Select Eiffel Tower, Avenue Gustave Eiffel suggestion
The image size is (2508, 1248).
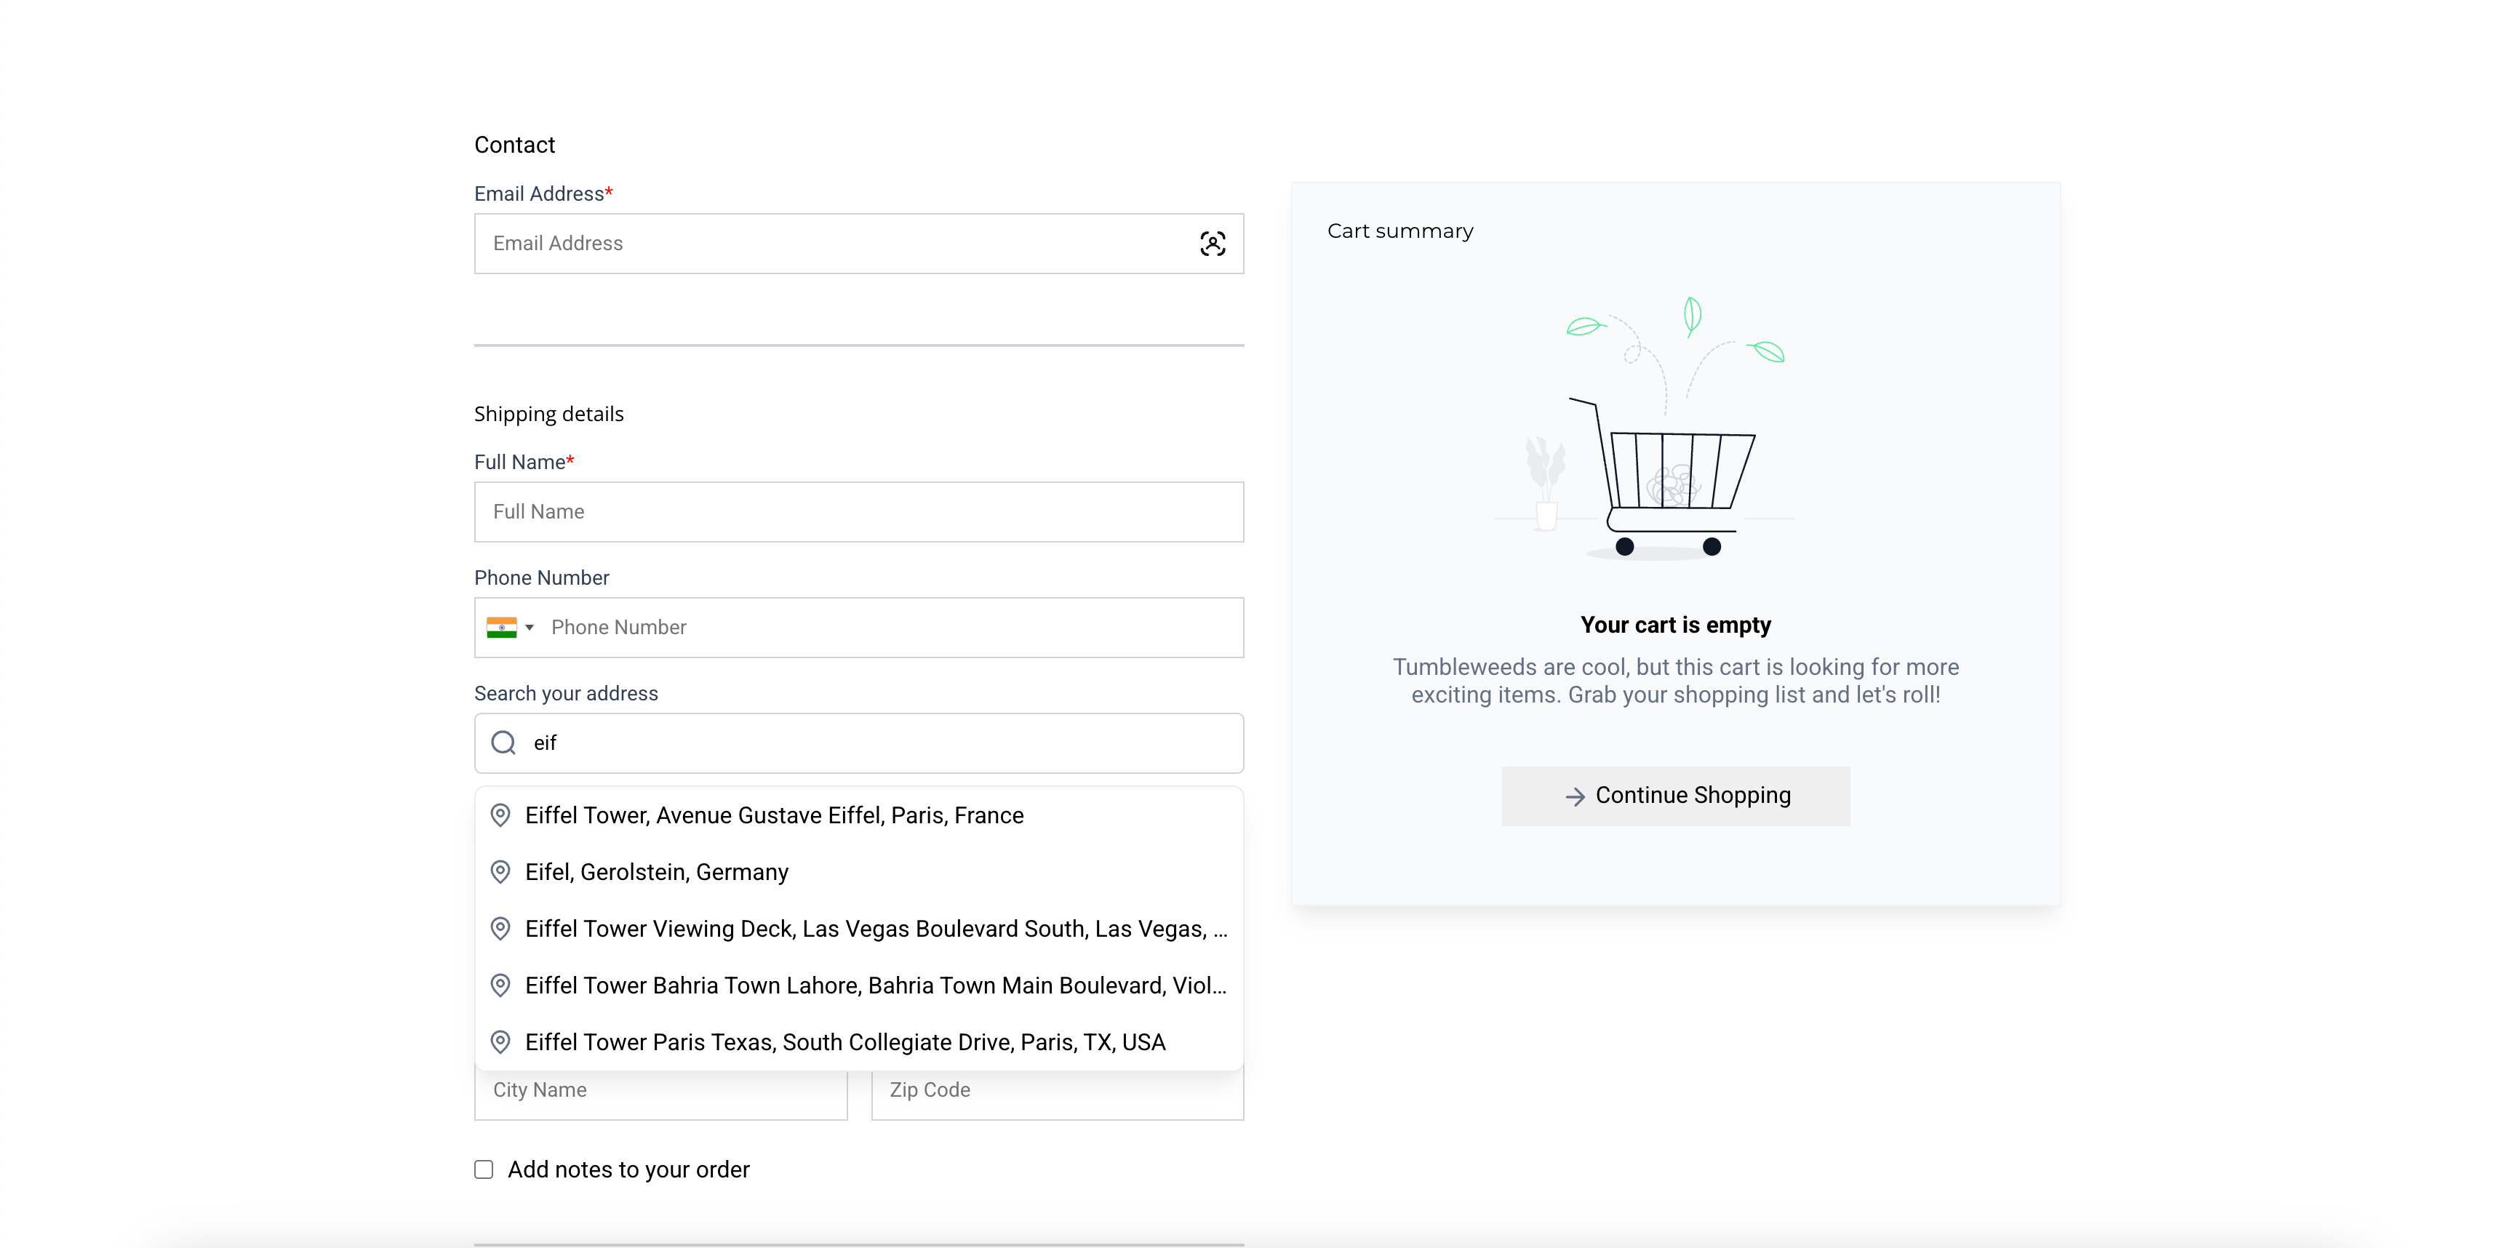(774, 816)
